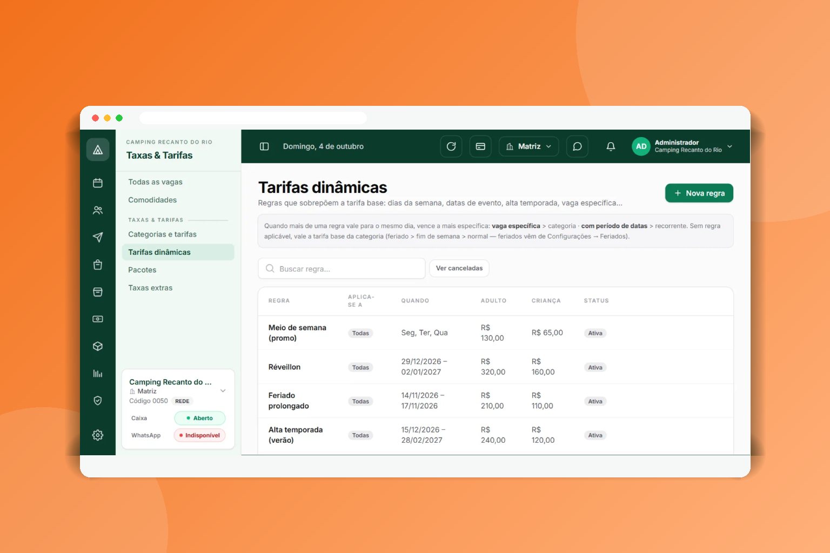Click the Ativa badge in Réveillon row

[595, 367]
